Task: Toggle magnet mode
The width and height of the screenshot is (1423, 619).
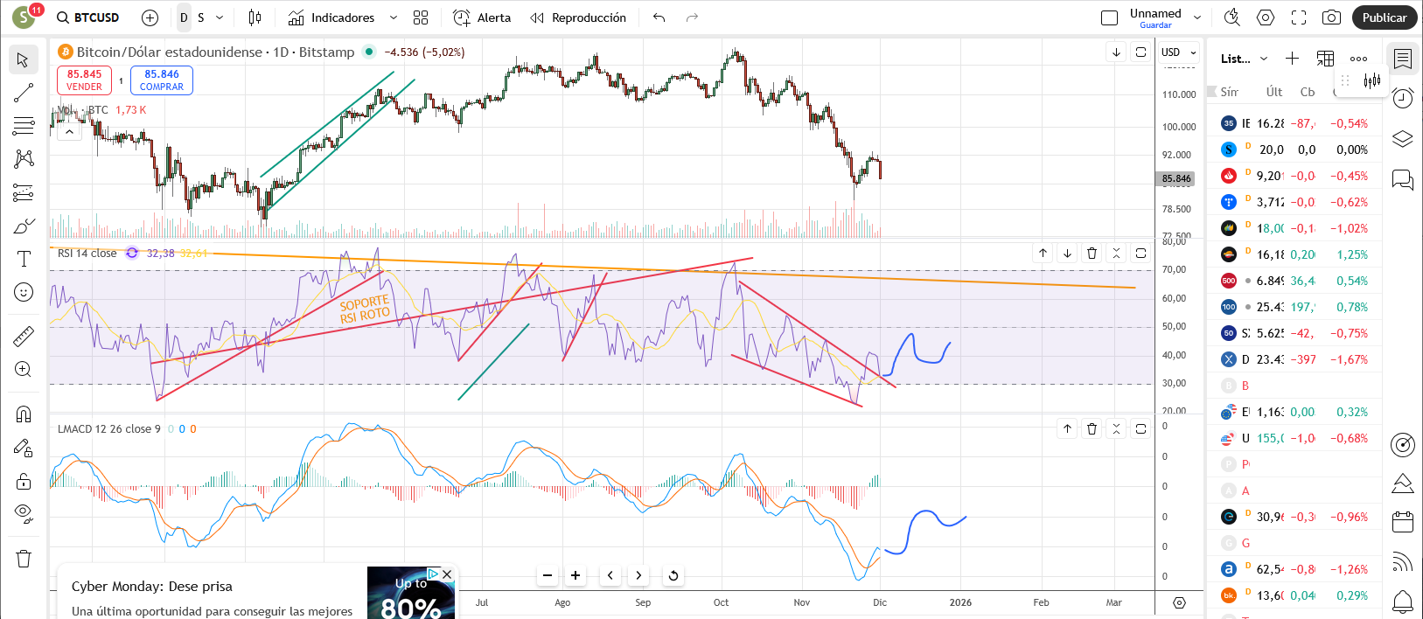Action: pyautogui.click(x=24, y=414)
